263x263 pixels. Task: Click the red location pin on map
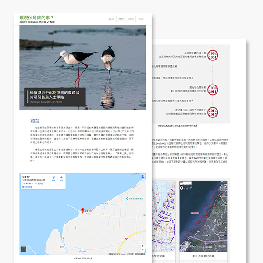81,211
